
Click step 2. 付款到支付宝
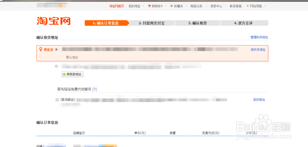pos(152,23)
